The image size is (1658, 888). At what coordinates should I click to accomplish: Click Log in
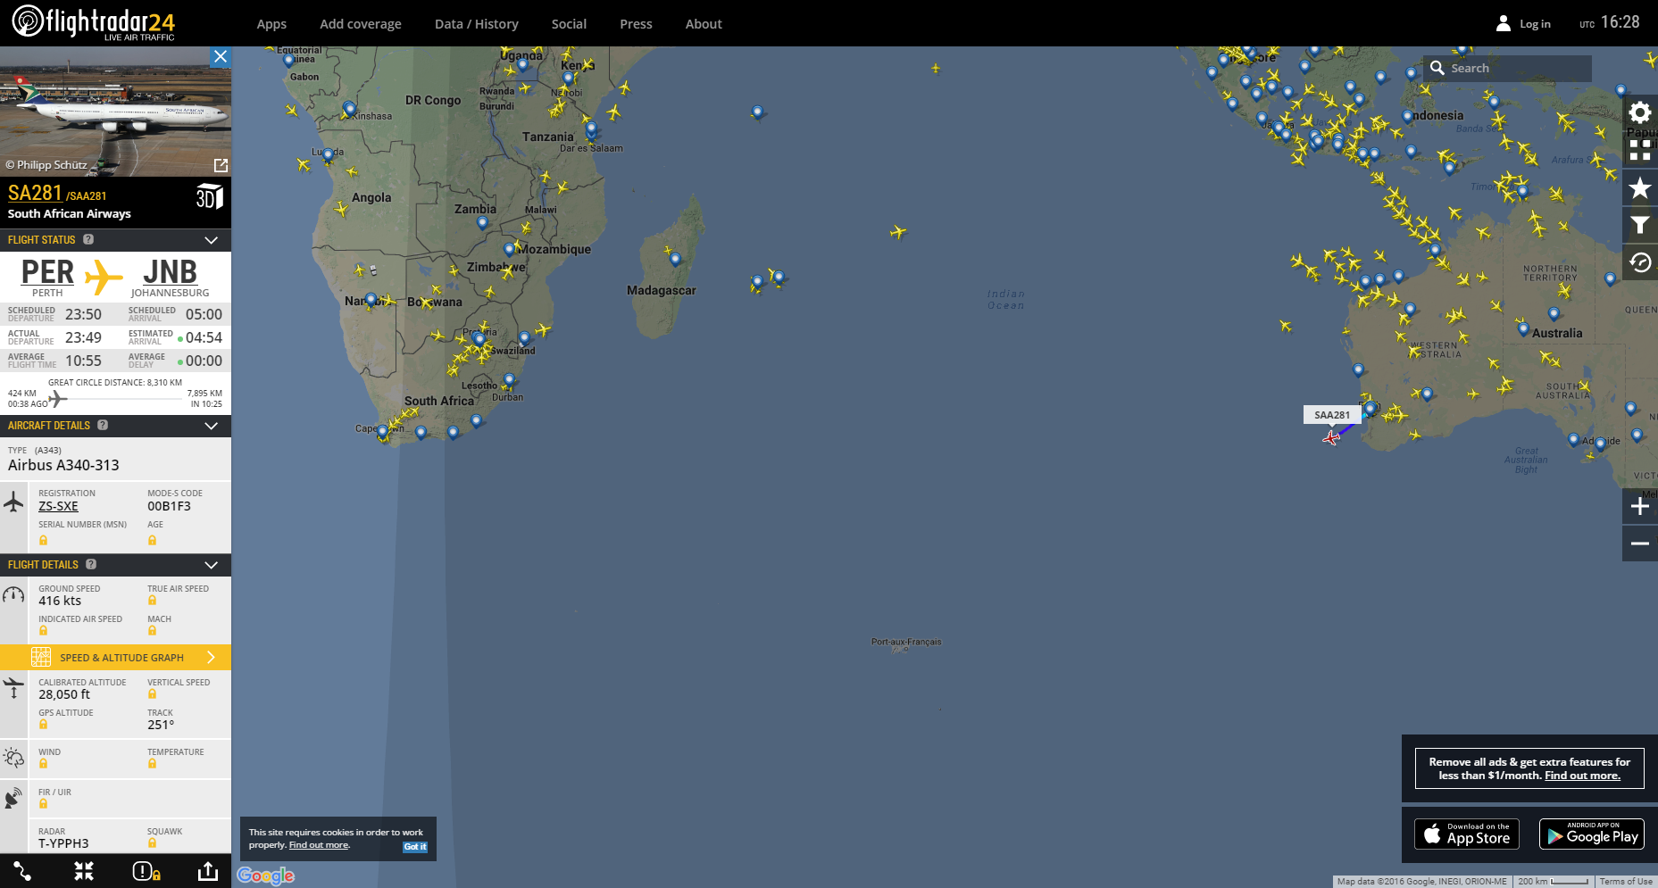click(x=1535, y=24)
